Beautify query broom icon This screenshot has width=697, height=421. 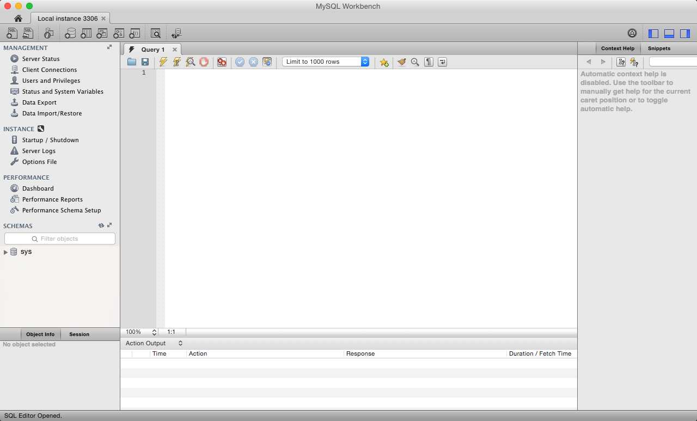(x=401, y=62)
